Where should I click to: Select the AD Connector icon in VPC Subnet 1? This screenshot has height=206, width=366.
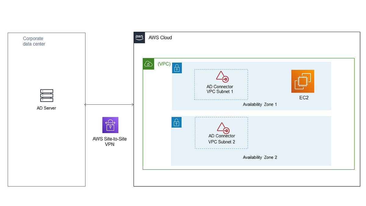(x=222, y=77)
